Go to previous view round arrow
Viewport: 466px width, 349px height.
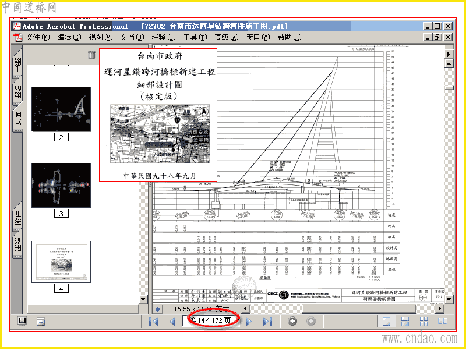292,321
